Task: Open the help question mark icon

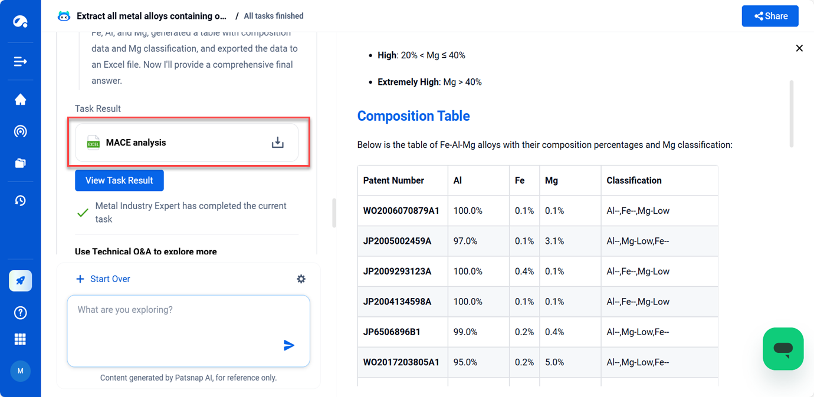Action: (x=20, y=313)
